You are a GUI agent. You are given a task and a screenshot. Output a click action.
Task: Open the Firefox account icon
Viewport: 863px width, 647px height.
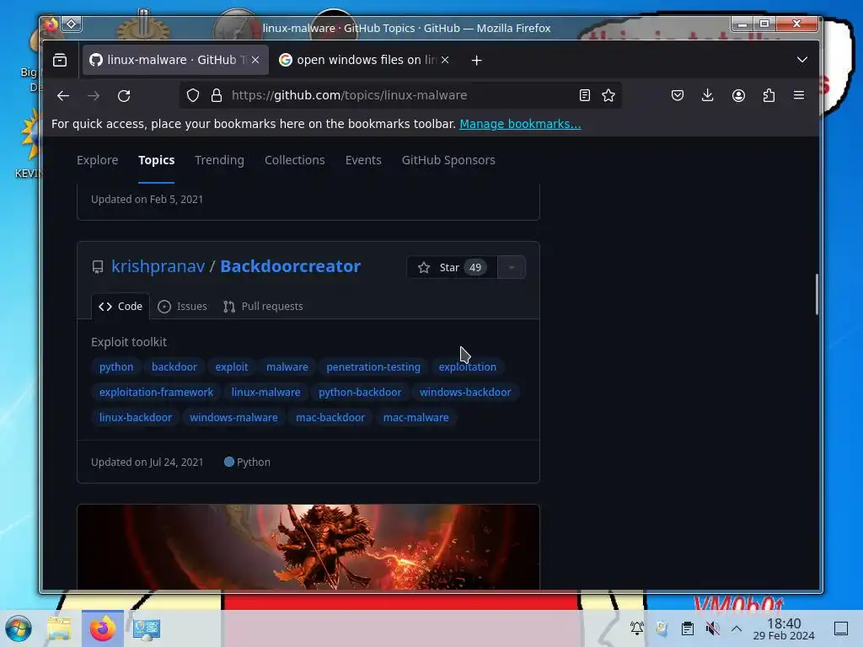click(x=738, y=95)
